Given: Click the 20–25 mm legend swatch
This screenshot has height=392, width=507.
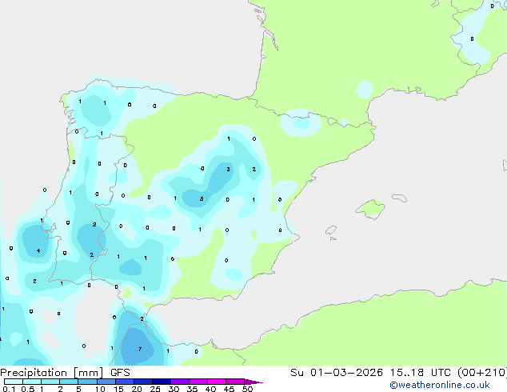Looking at the screenshot, I should coord(143,382).
